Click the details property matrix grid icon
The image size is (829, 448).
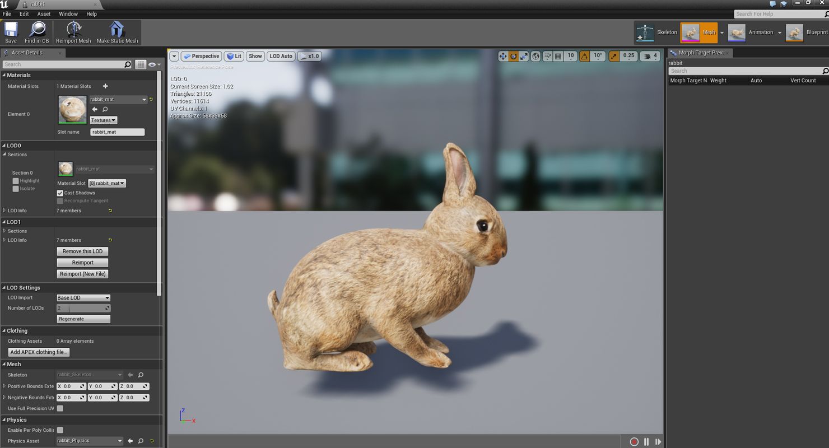tap(141, 64)
